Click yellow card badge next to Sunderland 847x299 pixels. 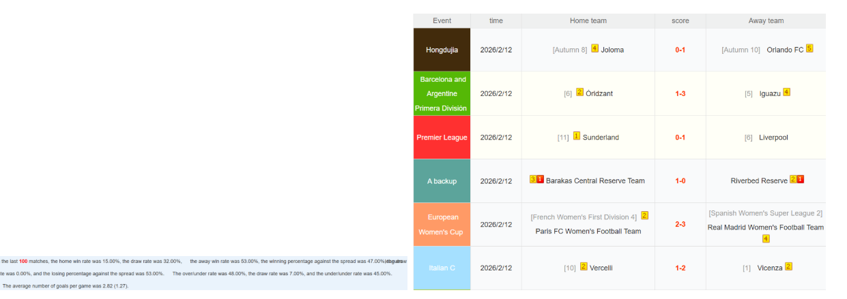(x=577, y=136)
